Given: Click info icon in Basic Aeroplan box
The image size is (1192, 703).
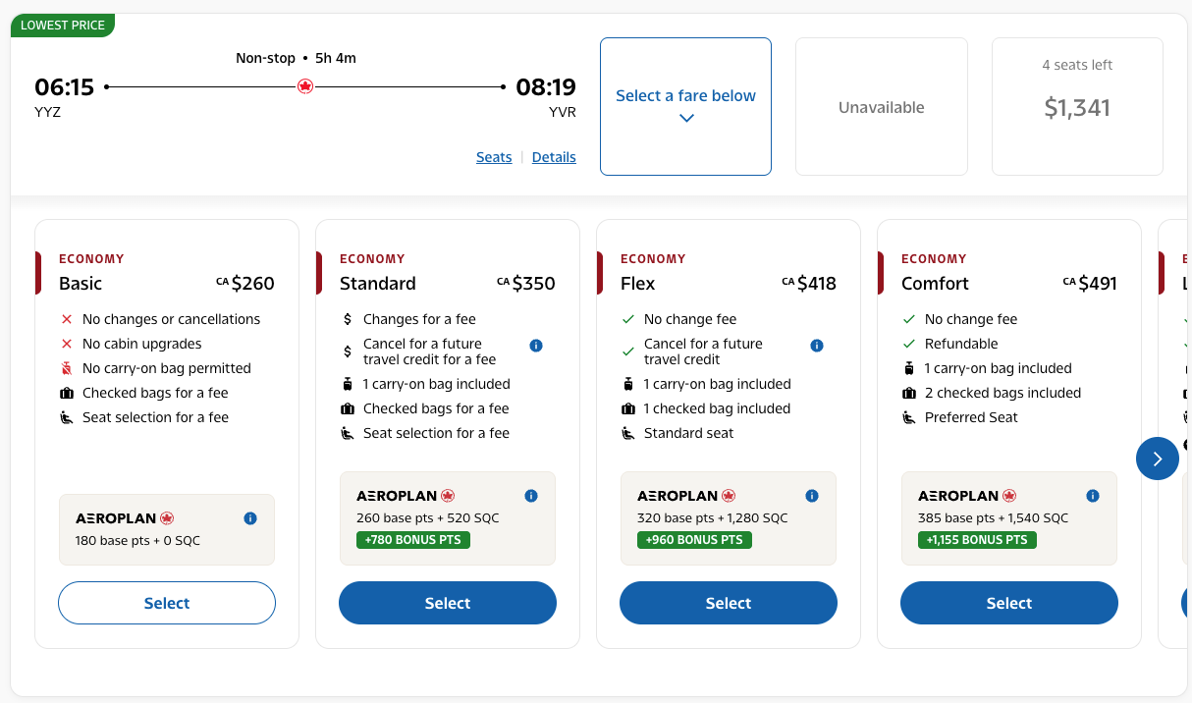Looking at the screenshot, I should [250, 518].
